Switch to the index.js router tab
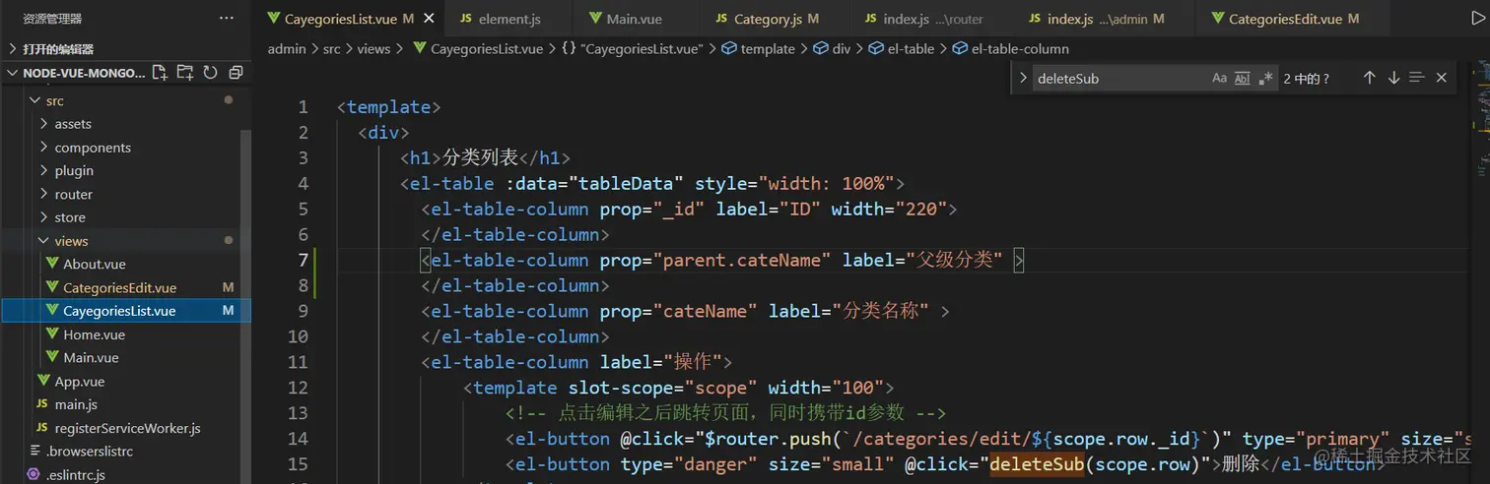 pyautogui.click(x=930, y=19)
